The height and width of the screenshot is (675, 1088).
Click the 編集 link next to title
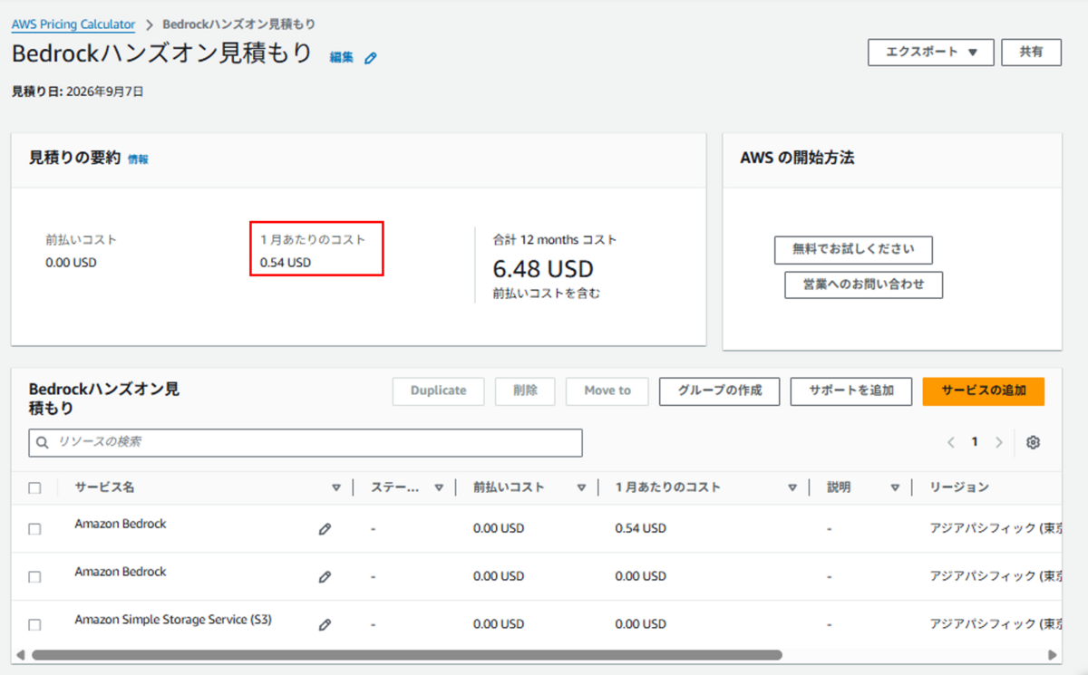coord(342,57)
